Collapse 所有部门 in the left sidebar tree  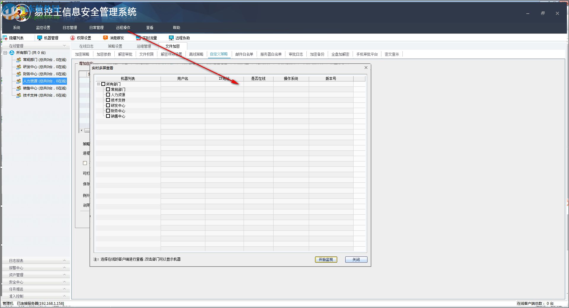[5, 53]
